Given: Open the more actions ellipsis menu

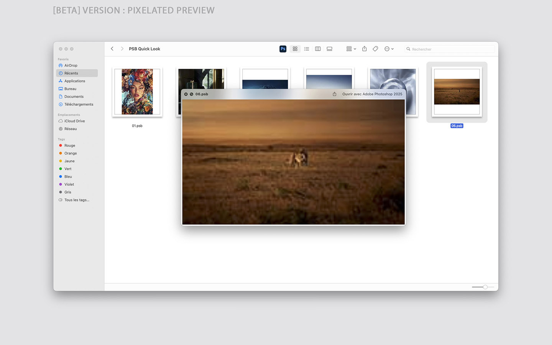Looking at the screenshot, I should point(389,49).
